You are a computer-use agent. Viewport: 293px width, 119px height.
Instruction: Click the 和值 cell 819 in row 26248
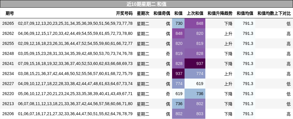(179, 53)
